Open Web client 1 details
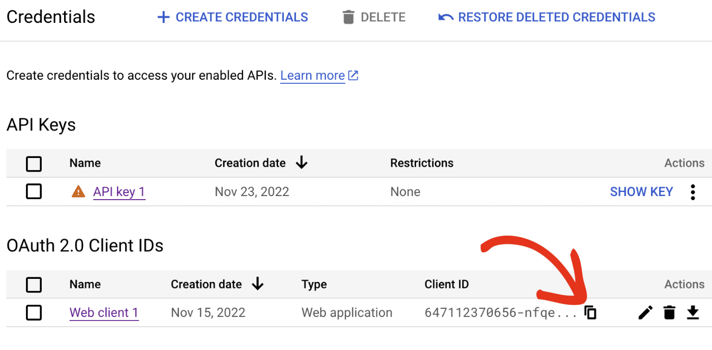This screenshot has width=712, height=350. point(104,313)
